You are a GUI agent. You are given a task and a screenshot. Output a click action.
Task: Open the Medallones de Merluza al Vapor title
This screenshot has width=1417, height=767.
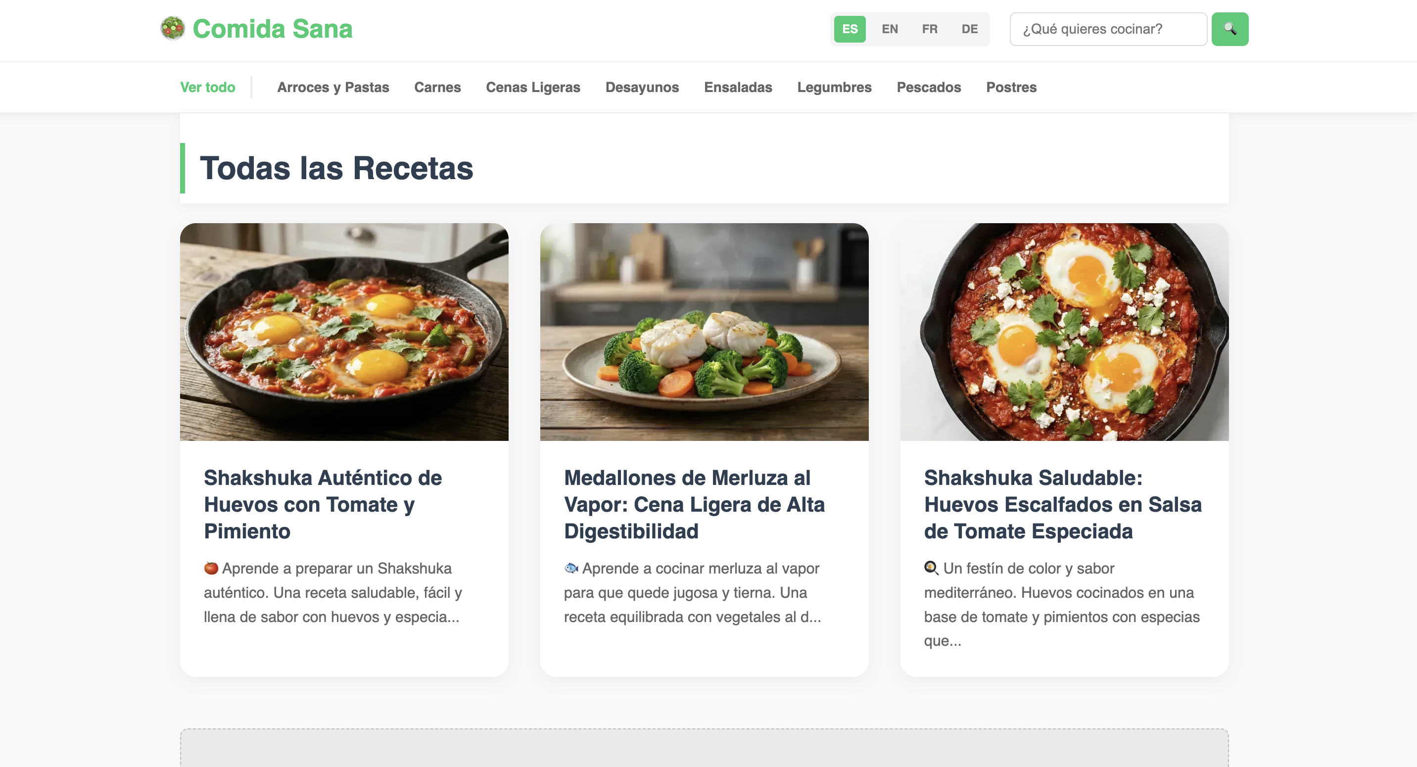pyautogui.click(x=694, y=504)
